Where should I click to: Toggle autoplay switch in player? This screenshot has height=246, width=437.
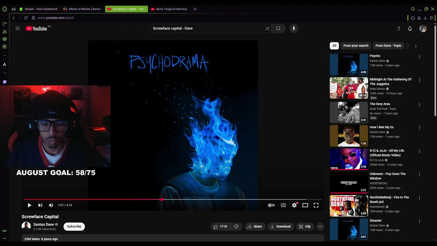tap(271, 205)
